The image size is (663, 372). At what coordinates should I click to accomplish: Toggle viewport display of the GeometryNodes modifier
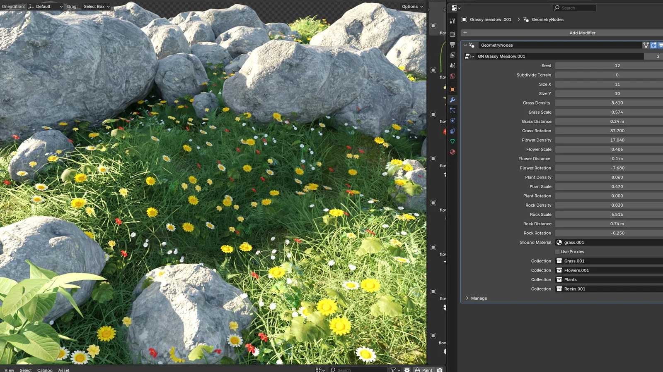[653, 45]
